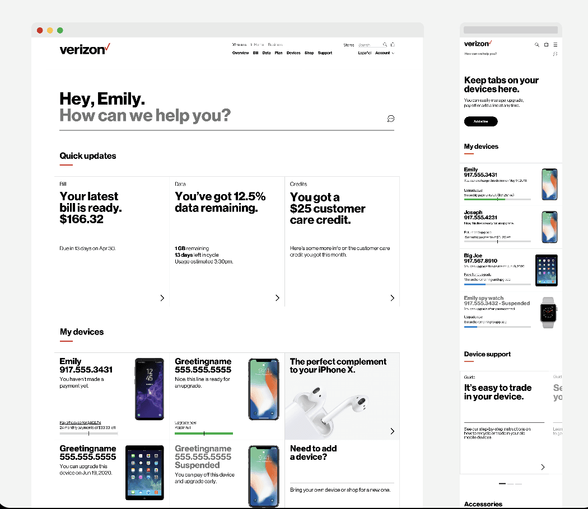This screenshot has width=588, height=509.
Task: Click Pay off to upgrade link under Big Joe
Action: (x=477, y=275)
